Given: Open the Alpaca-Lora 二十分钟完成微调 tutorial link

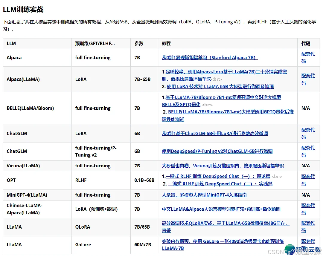Looking at the screenshot, I should (x=224, y=72).
